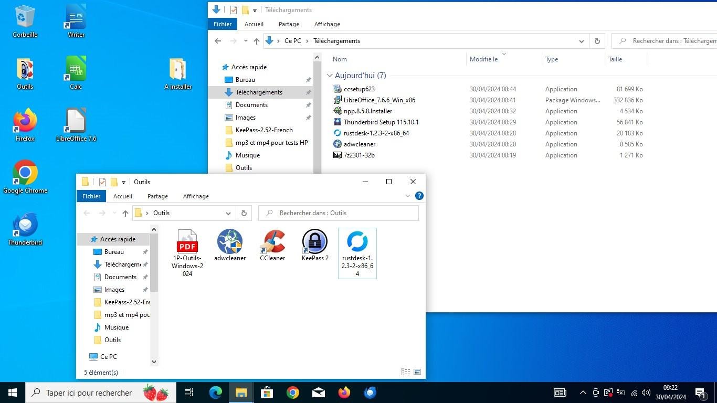
Task: Show hidden system tray icons
Action: click(x=583, y=393)
